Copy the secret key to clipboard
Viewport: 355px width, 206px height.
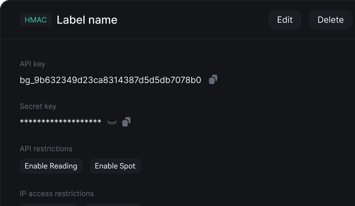tap(126, 122)
